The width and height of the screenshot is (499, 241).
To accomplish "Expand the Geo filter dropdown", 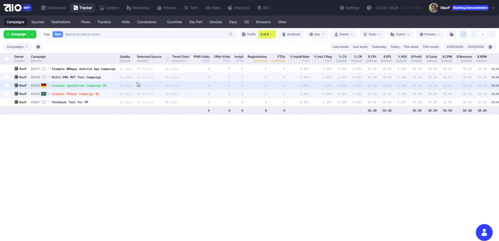I will click(317, 34).
